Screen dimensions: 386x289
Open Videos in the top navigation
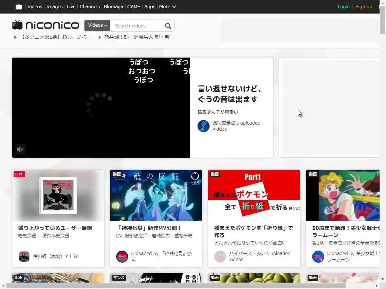[x=35, y=7]
